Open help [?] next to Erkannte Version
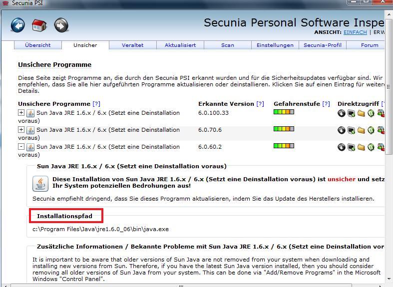This screenshot has height=287, width=393. tap(260, 104)
